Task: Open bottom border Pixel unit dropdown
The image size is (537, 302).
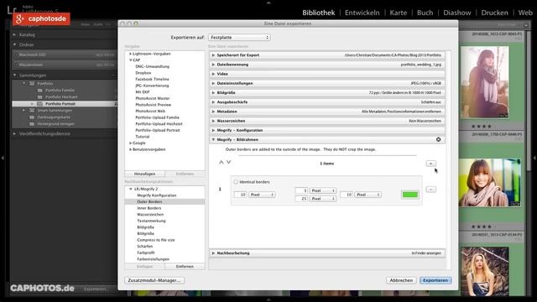Action: pos(323,199)
